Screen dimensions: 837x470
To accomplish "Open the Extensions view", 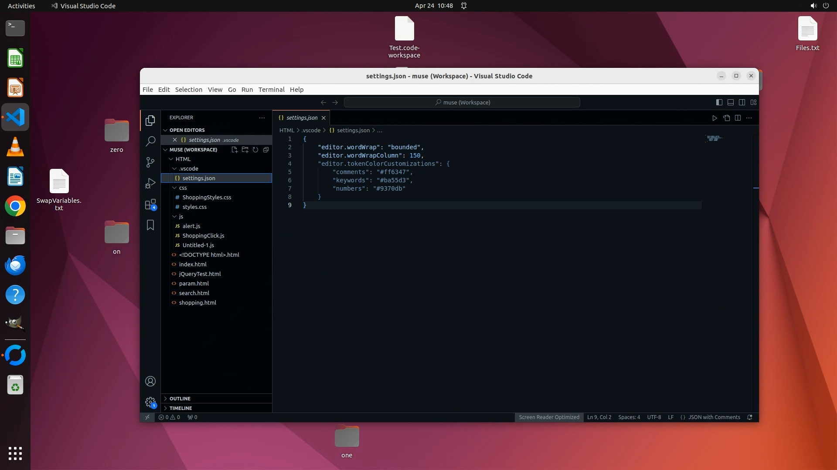I will [x=150, y=205].
